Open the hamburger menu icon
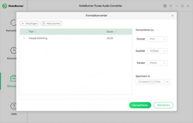 coord(171,6)
